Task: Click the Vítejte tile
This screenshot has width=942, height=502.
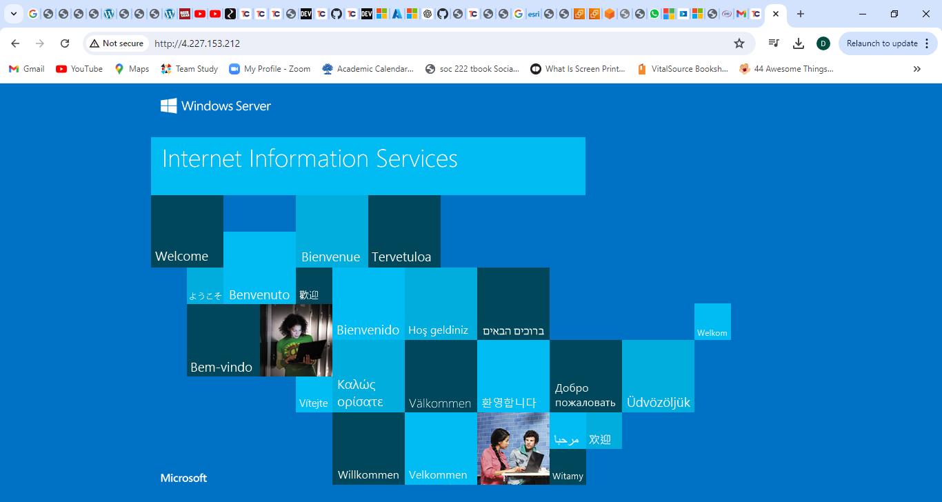Action: (314, 394)
